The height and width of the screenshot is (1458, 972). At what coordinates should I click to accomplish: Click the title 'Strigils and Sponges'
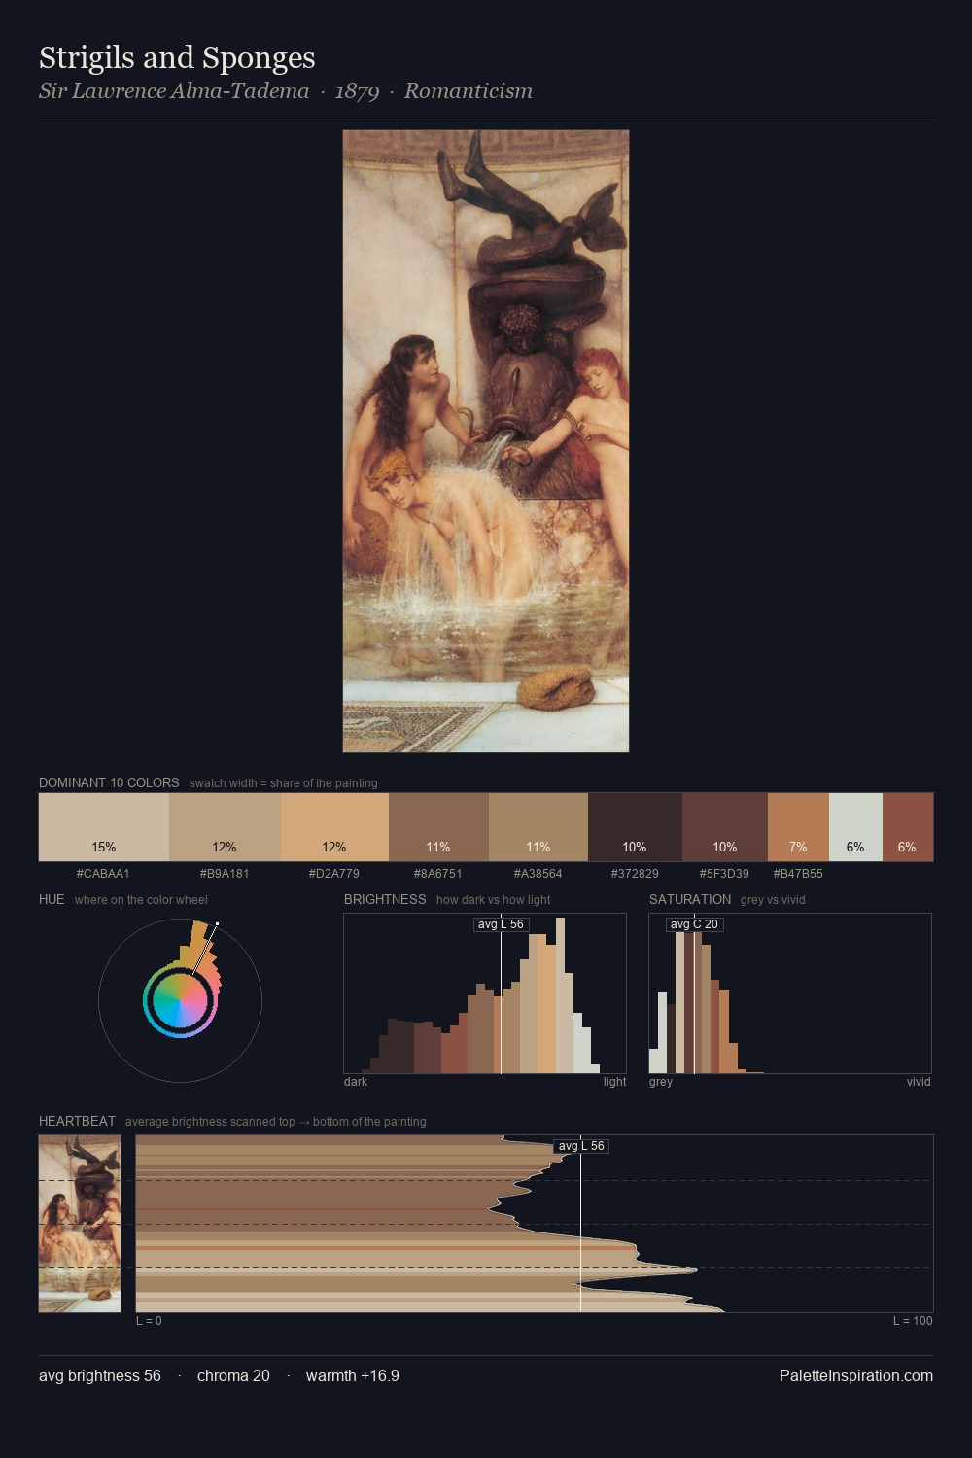[177, 58]
